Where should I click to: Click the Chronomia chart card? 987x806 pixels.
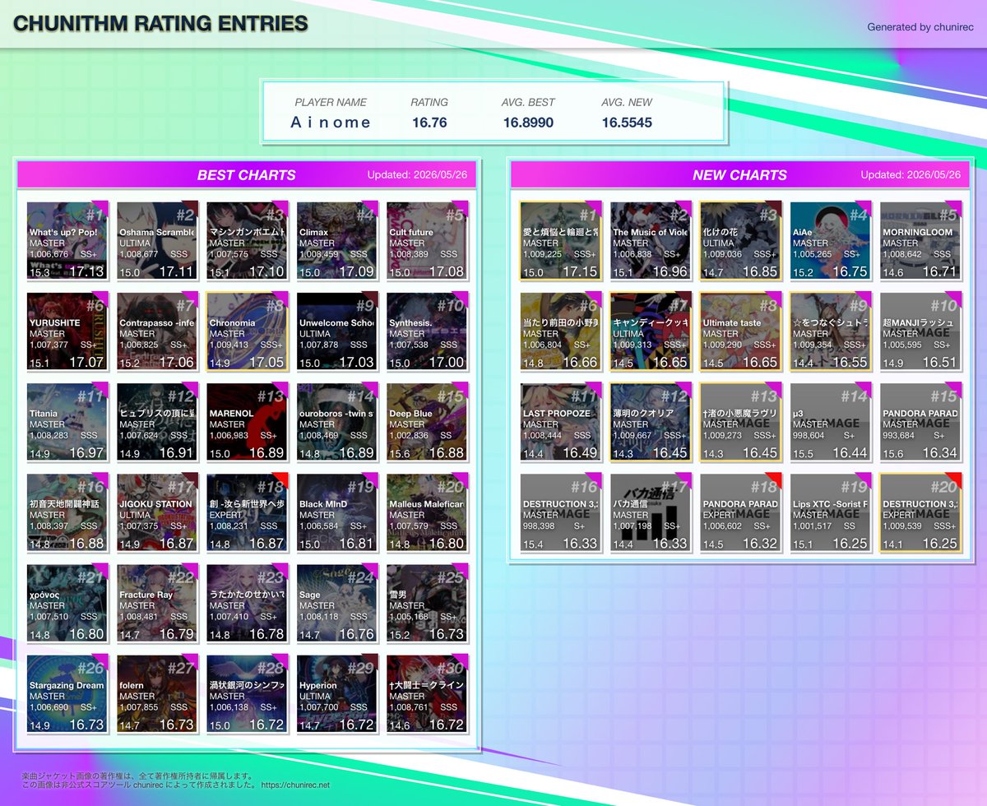pyautogui.click(x=248, y=331)
